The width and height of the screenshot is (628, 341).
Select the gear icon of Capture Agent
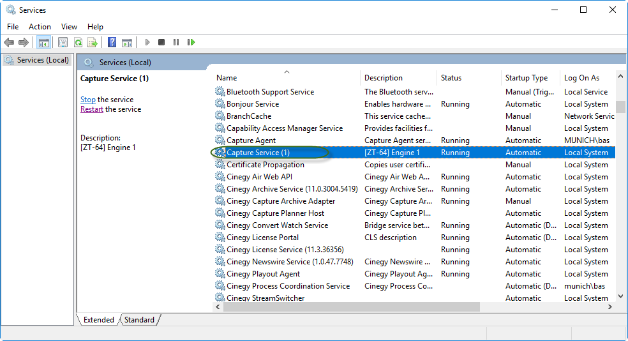tap(220, 140)
